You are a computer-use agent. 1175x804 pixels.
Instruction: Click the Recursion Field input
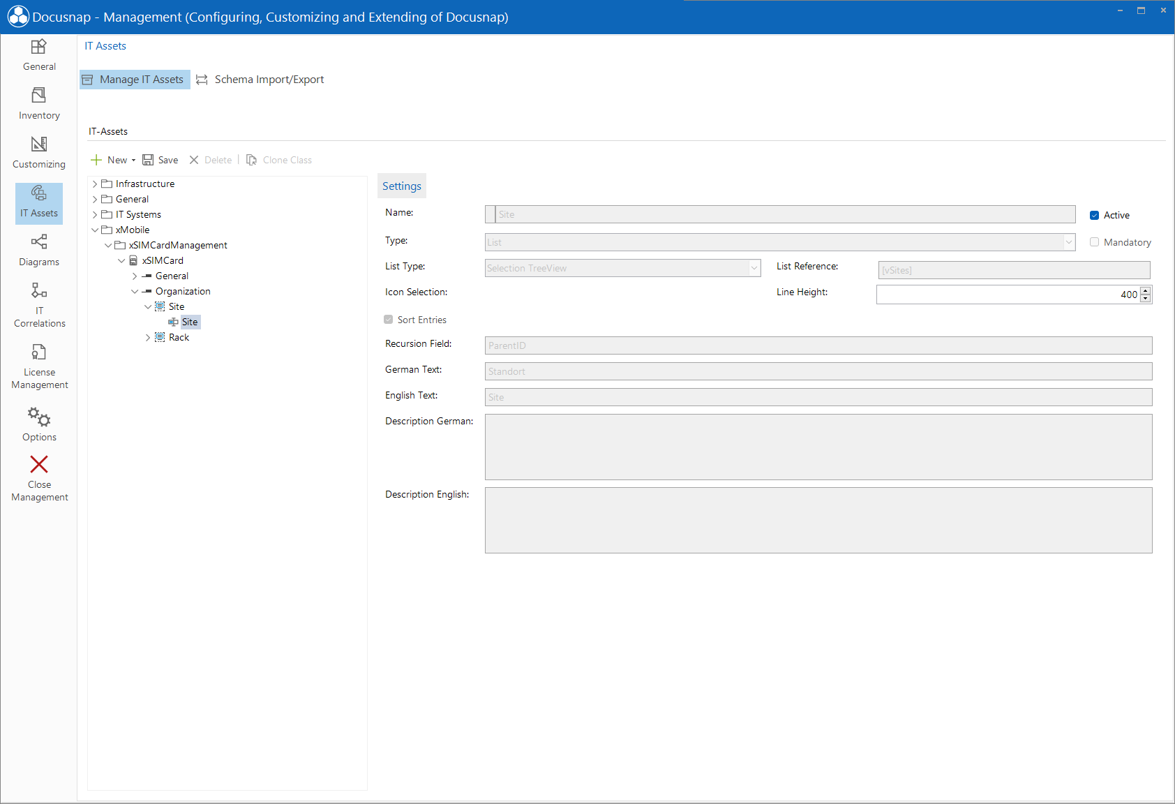818,345
